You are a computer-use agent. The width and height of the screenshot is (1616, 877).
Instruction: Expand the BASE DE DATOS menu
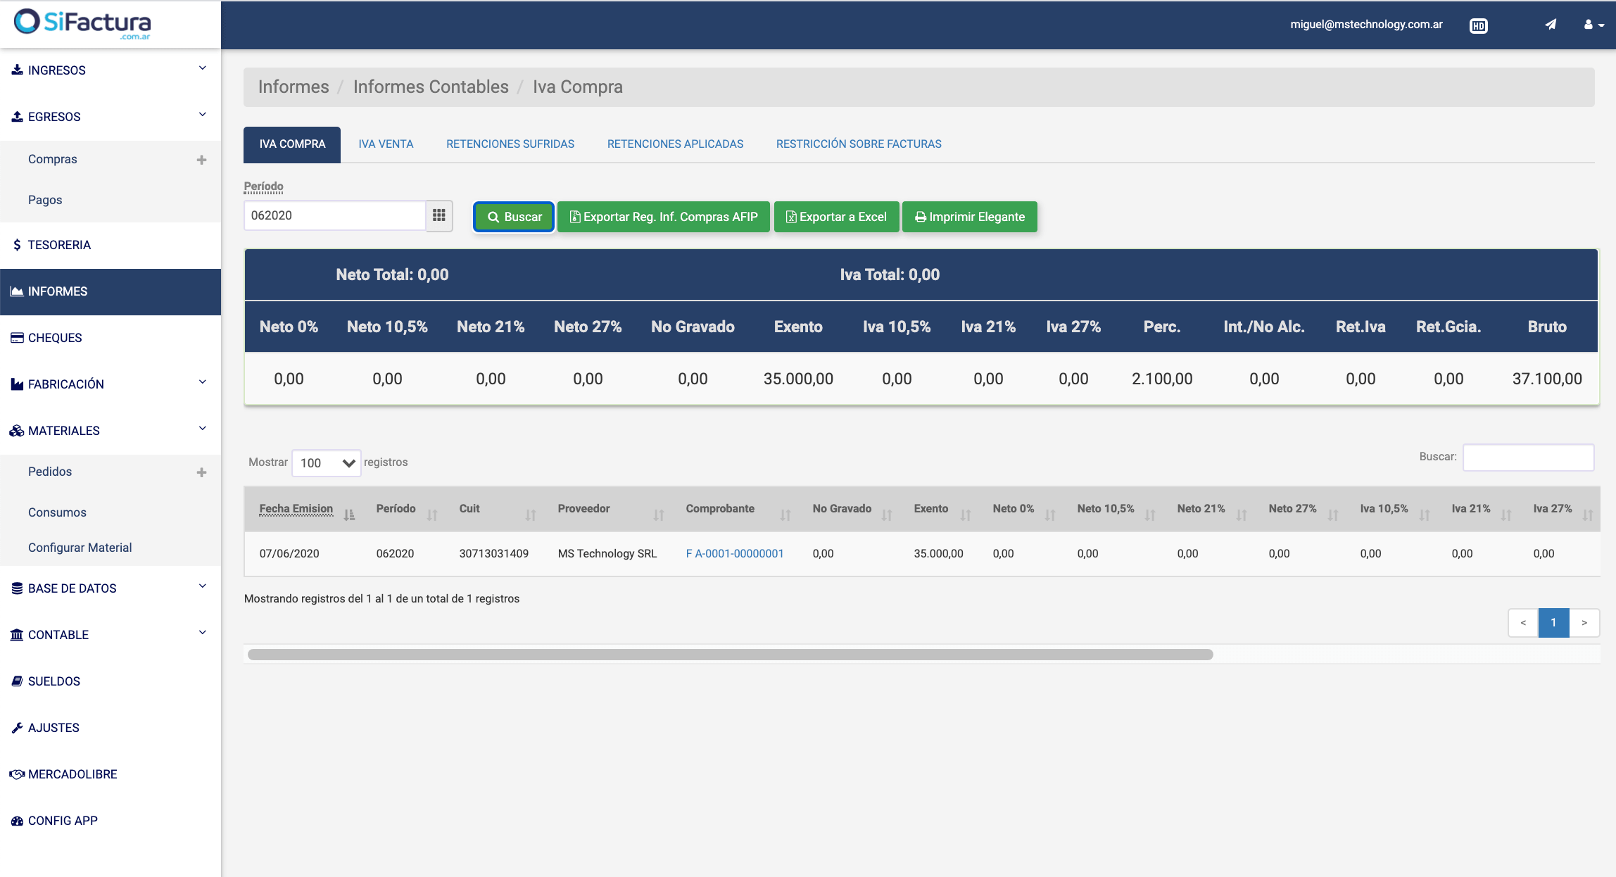pos(111,588)
